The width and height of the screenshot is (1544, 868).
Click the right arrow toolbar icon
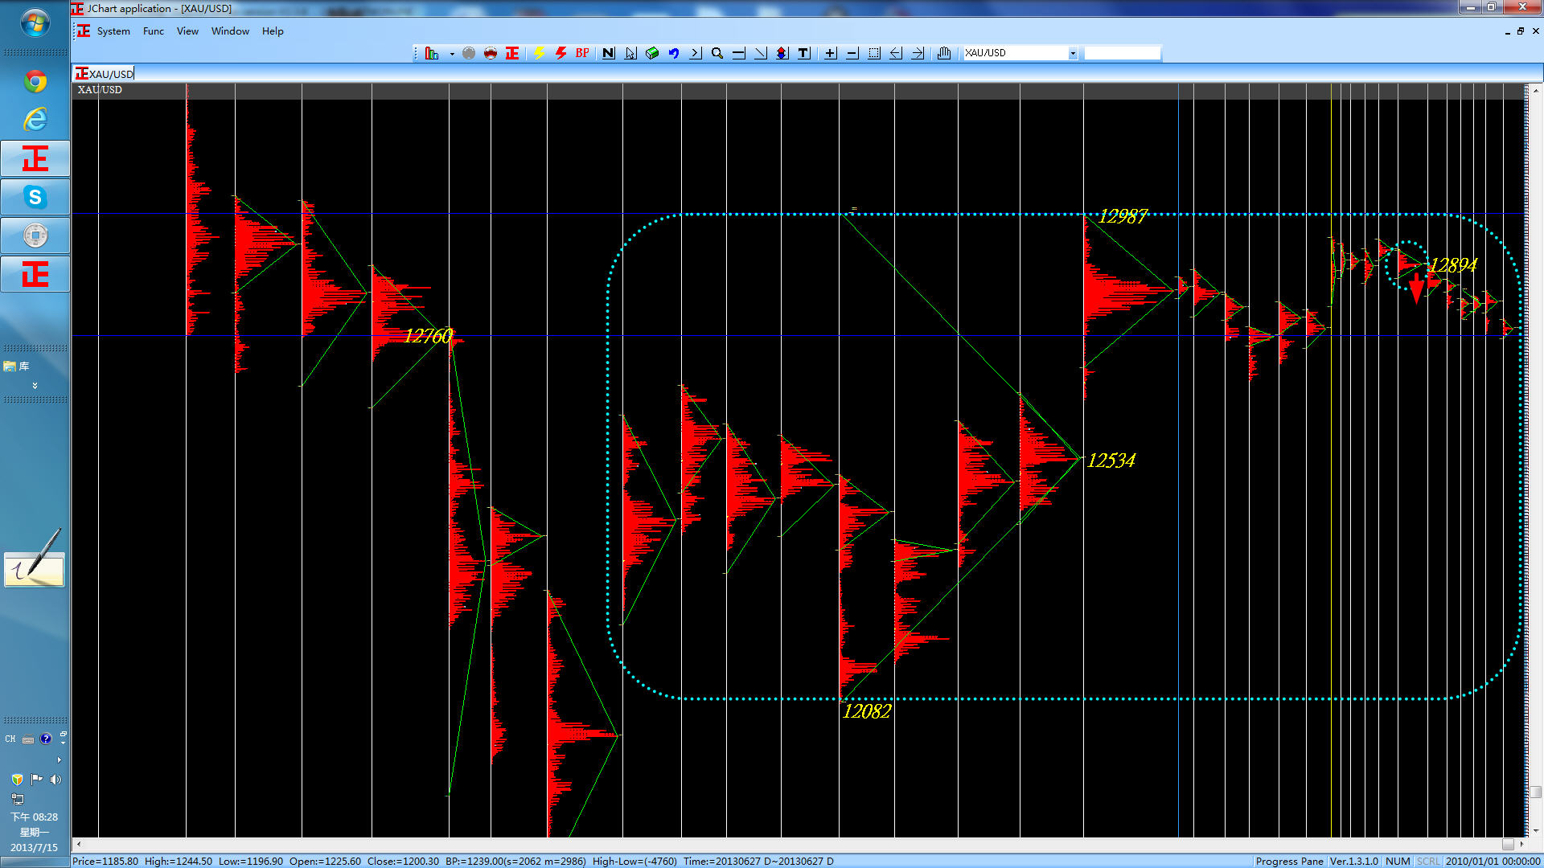click(918, 53)
